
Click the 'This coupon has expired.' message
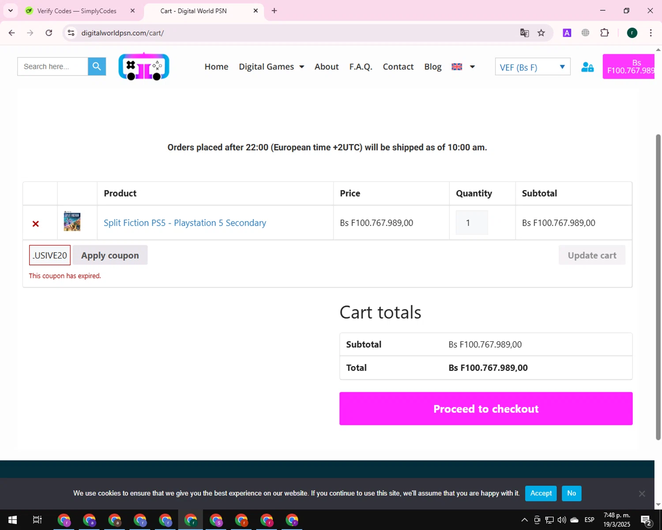[x=65, y=276]
